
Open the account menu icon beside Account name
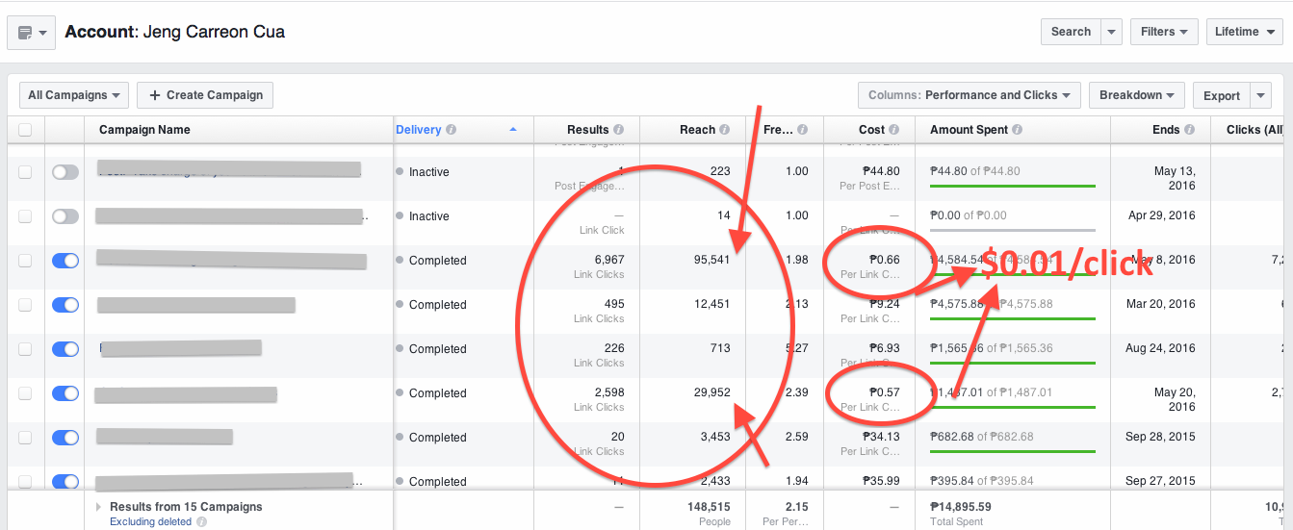(31, 33)
